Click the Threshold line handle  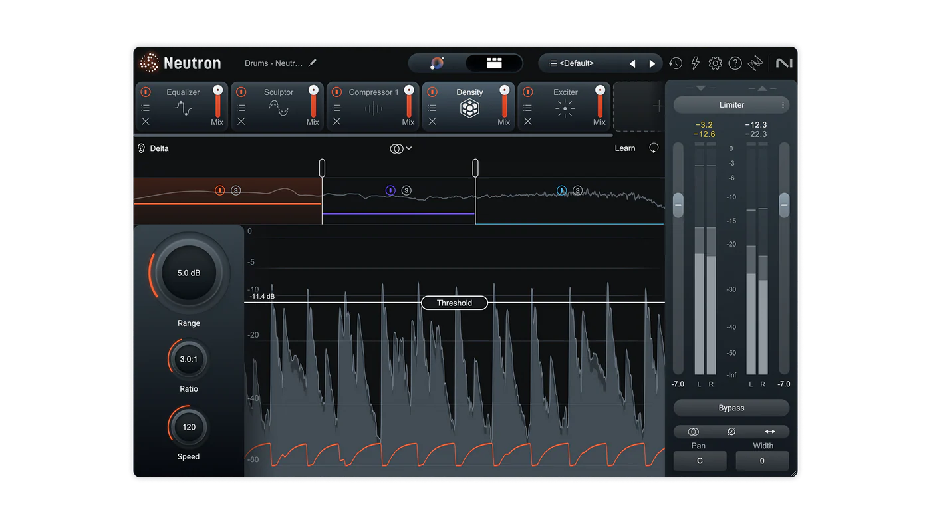coord(454,303)
